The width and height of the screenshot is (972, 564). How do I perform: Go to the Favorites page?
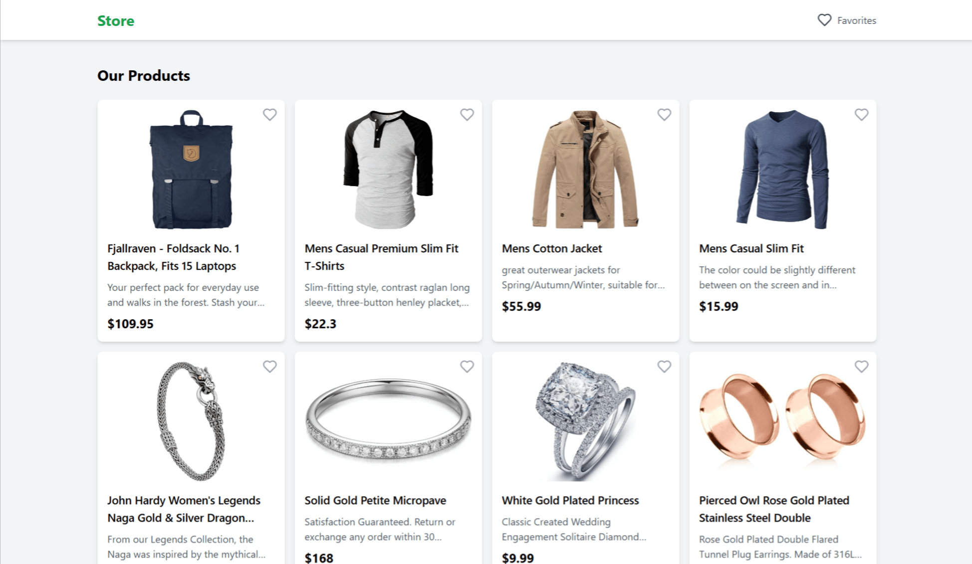click(856, 20)
